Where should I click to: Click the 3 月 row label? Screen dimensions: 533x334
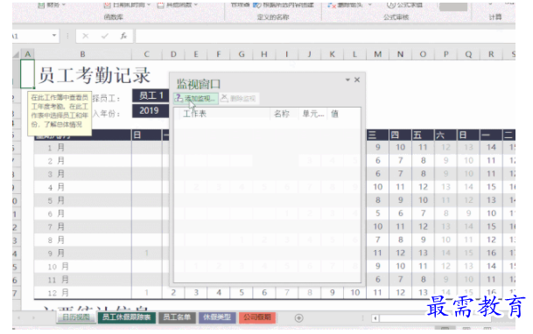56,174
